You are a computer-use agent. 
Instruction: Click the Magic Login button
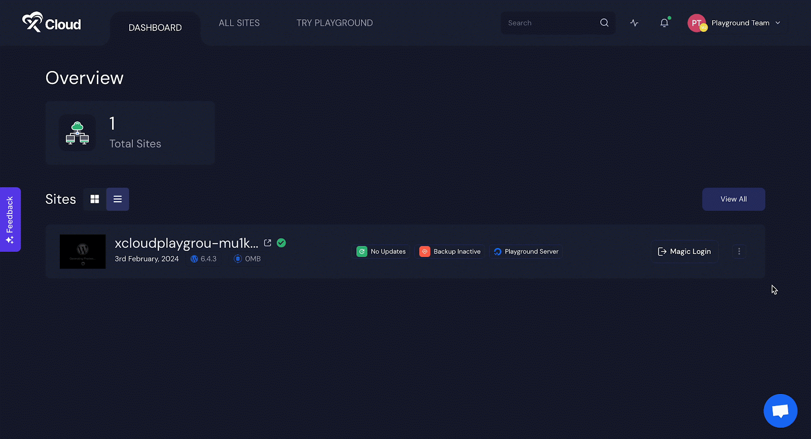pos(684,251)
